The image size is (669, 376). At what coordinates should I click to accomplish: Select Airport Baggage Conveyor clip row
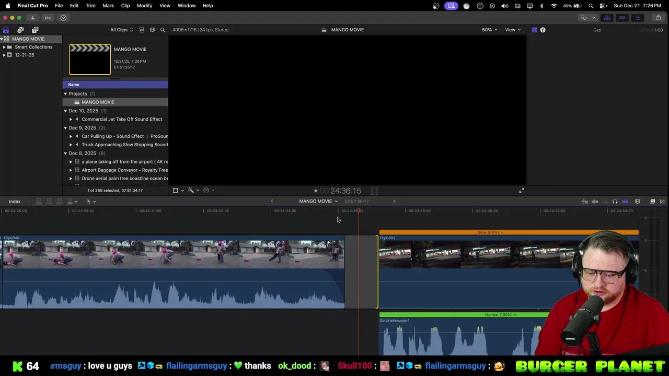115,170
